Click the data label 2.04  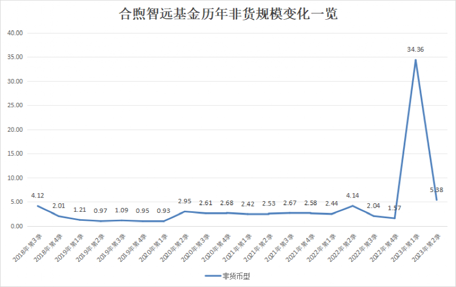point(373,206)
